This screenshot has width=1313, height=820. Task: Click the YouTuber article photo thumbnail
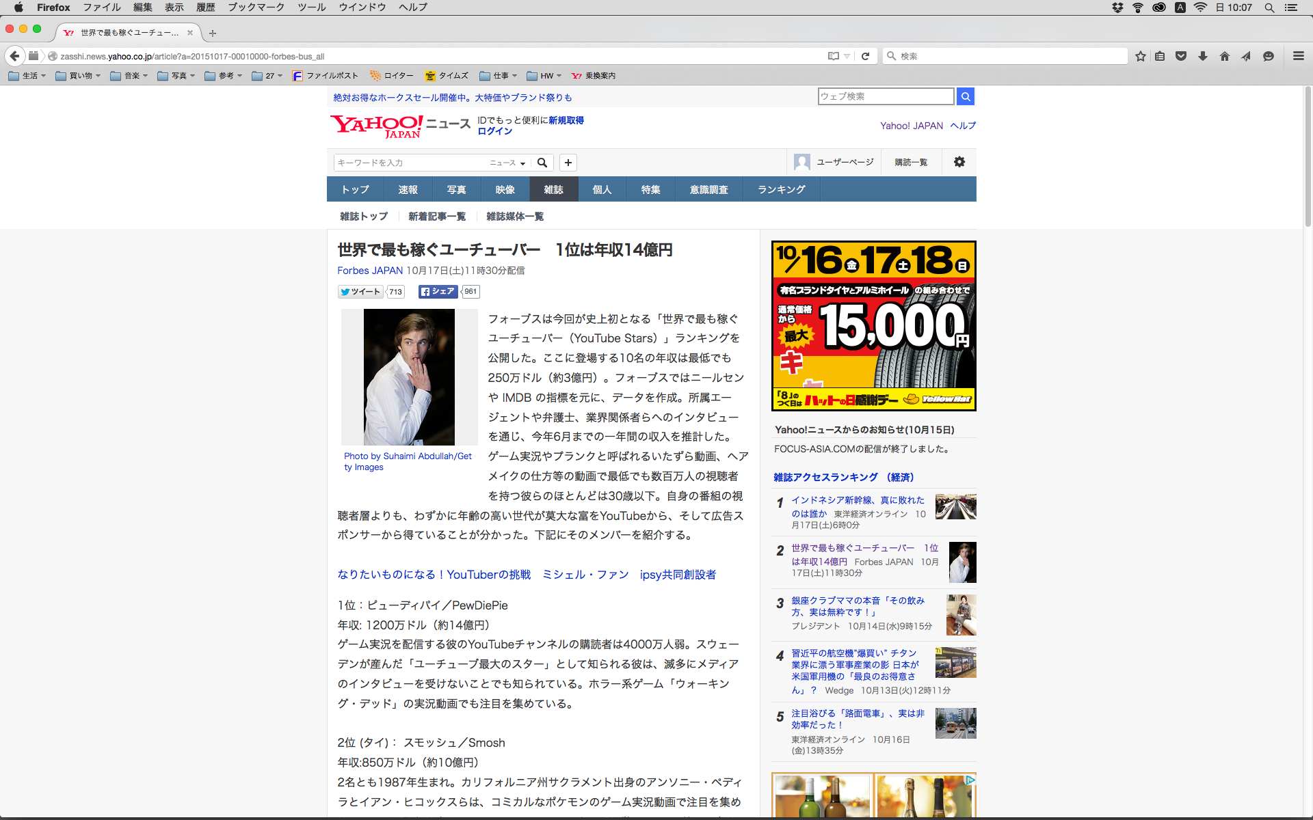[x=409, y=377]
